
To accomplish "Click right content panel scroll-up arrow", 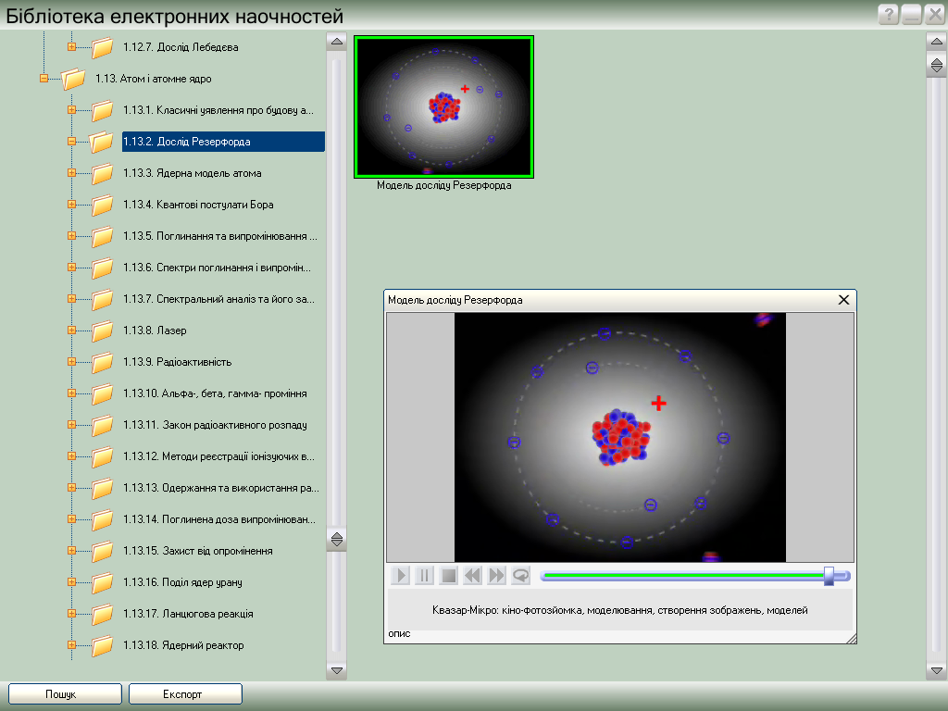I will point(937,41).
